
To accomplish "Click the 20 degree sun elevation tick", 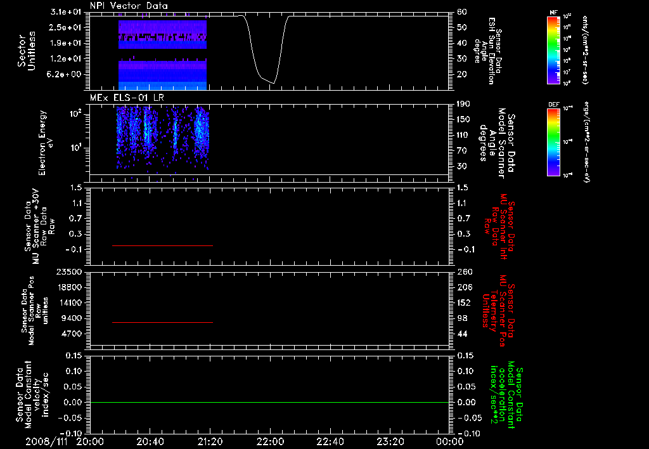I will tap(462, 75).
